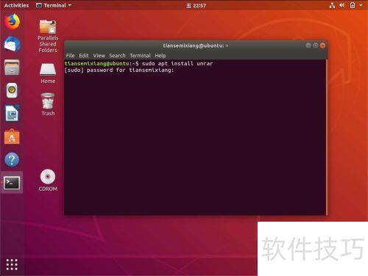
Task: Select the CDROM desktop icon
Action: click(48, 180)
